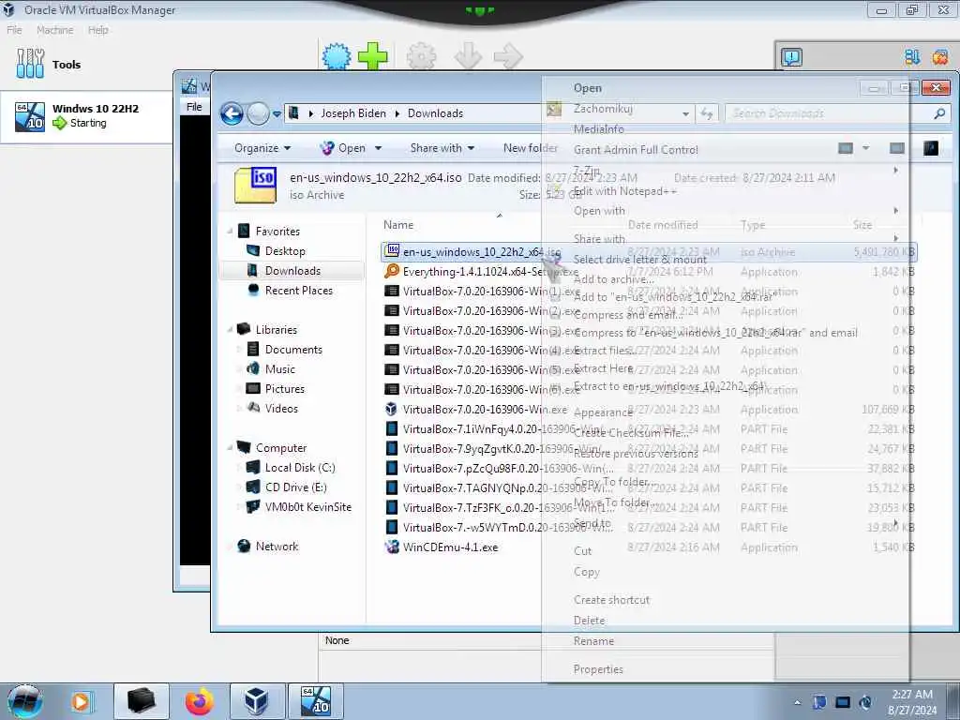Viewport: 960px width, 720px height.
Task: Click the notification icon in VirtualBox right panel
Action: [791, 57]
